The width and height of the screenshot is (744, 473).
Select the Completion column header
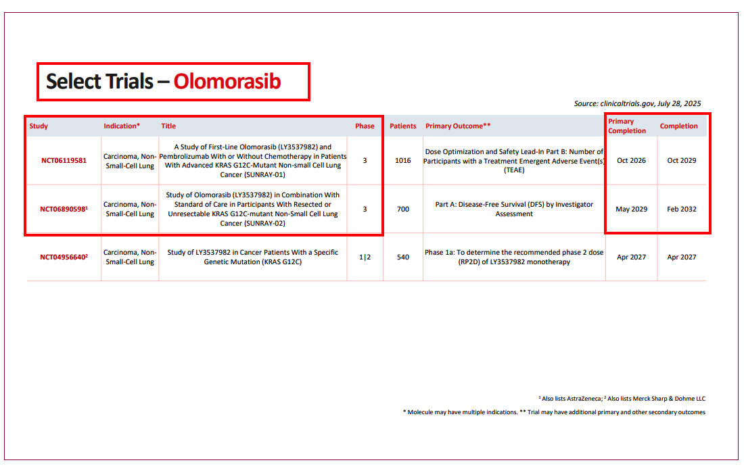point(678,126)
